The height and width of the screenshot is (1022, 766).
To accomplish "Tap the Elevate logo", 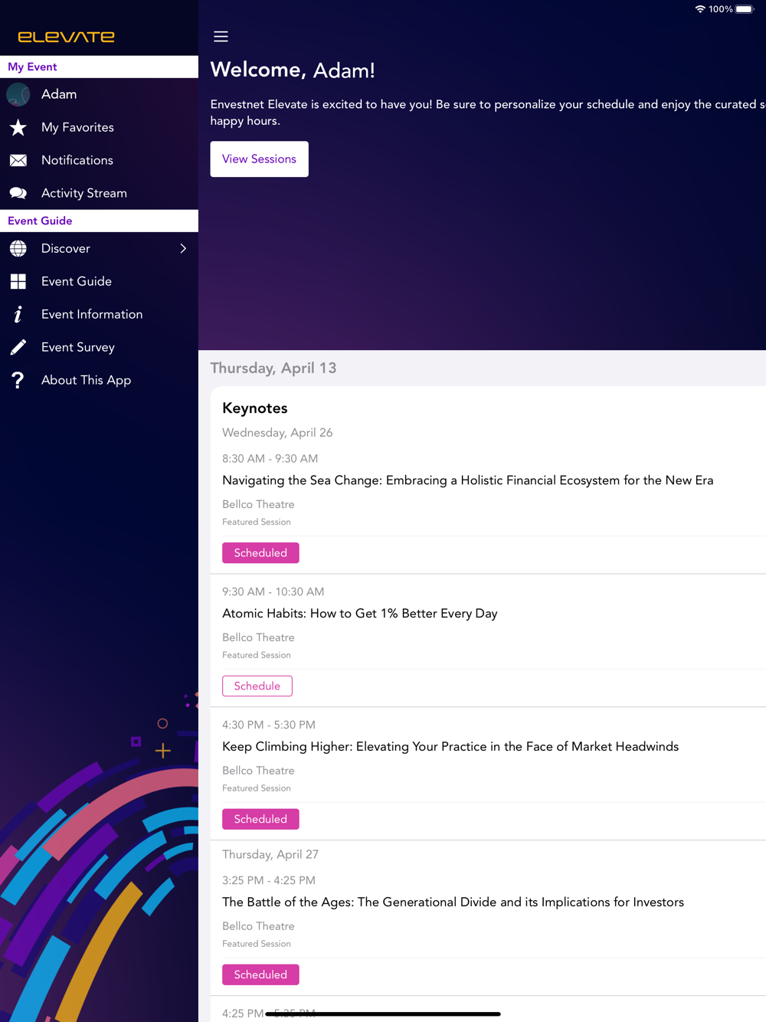I will [67, 37].
